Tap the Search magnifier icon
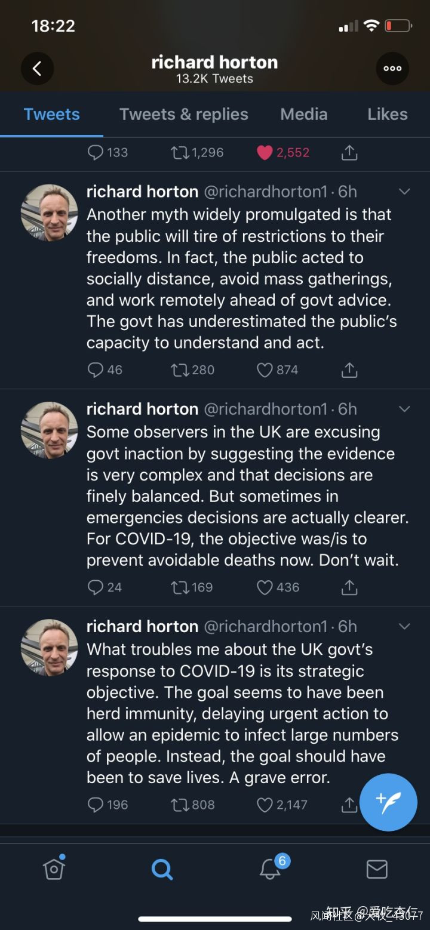The image size is (430, 930). point(162,869)
